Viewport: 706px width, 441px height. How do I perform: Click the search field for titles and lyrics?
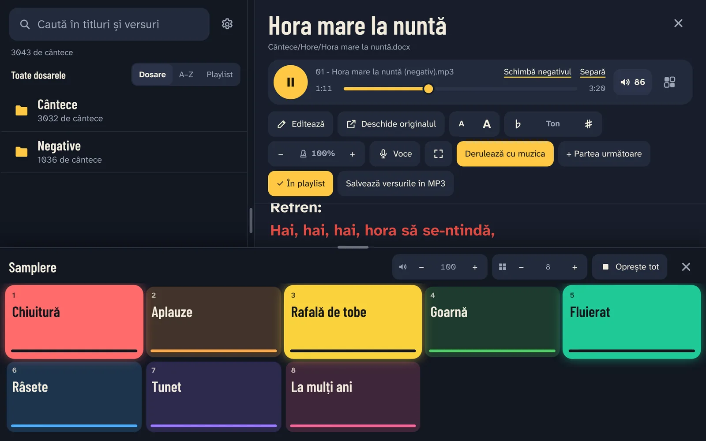(109, 24)
